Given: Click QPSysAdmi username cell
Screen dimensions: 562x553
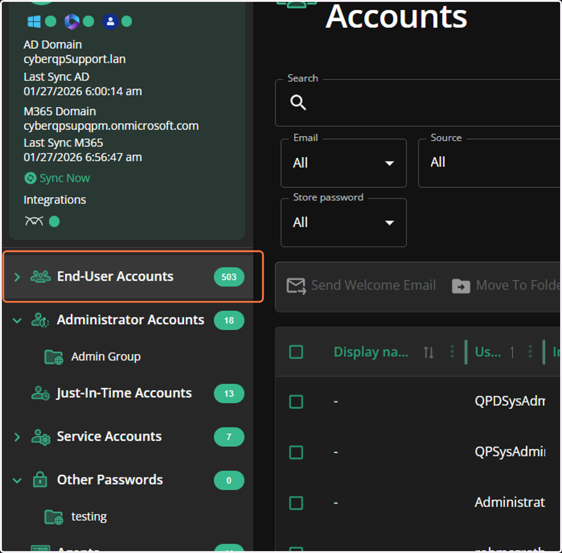Looking at the screenshot, I should click(510, 452).
